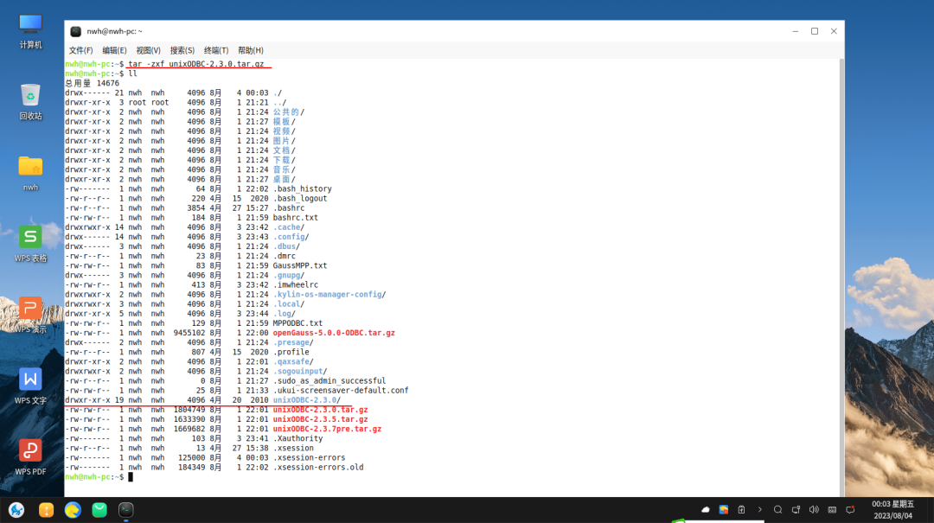Open the 编辑(E) menu
The width and height of the screenshot is (934, 523).
pos(114,51)
